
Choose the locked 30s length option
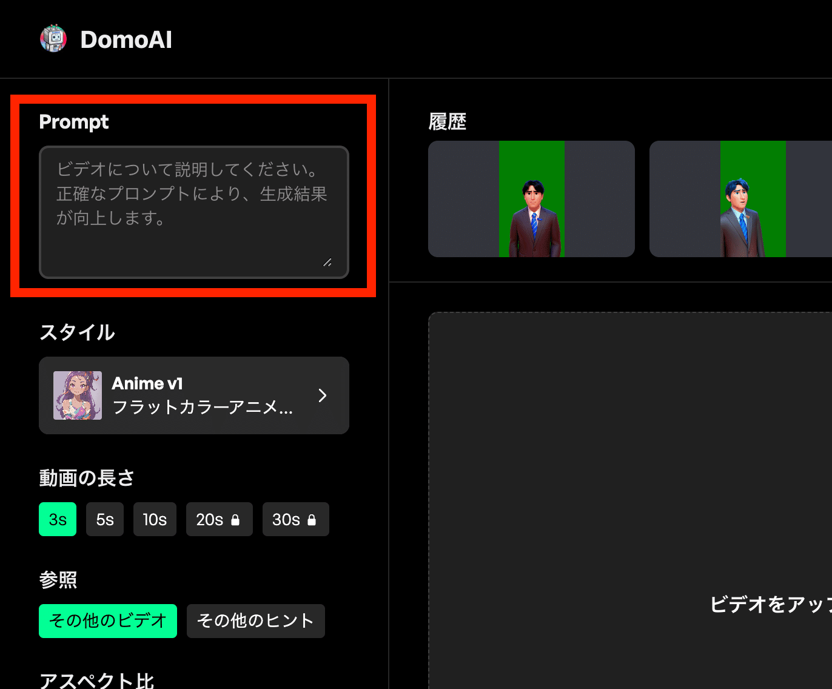pyautogui.click(x=286, y=519)
